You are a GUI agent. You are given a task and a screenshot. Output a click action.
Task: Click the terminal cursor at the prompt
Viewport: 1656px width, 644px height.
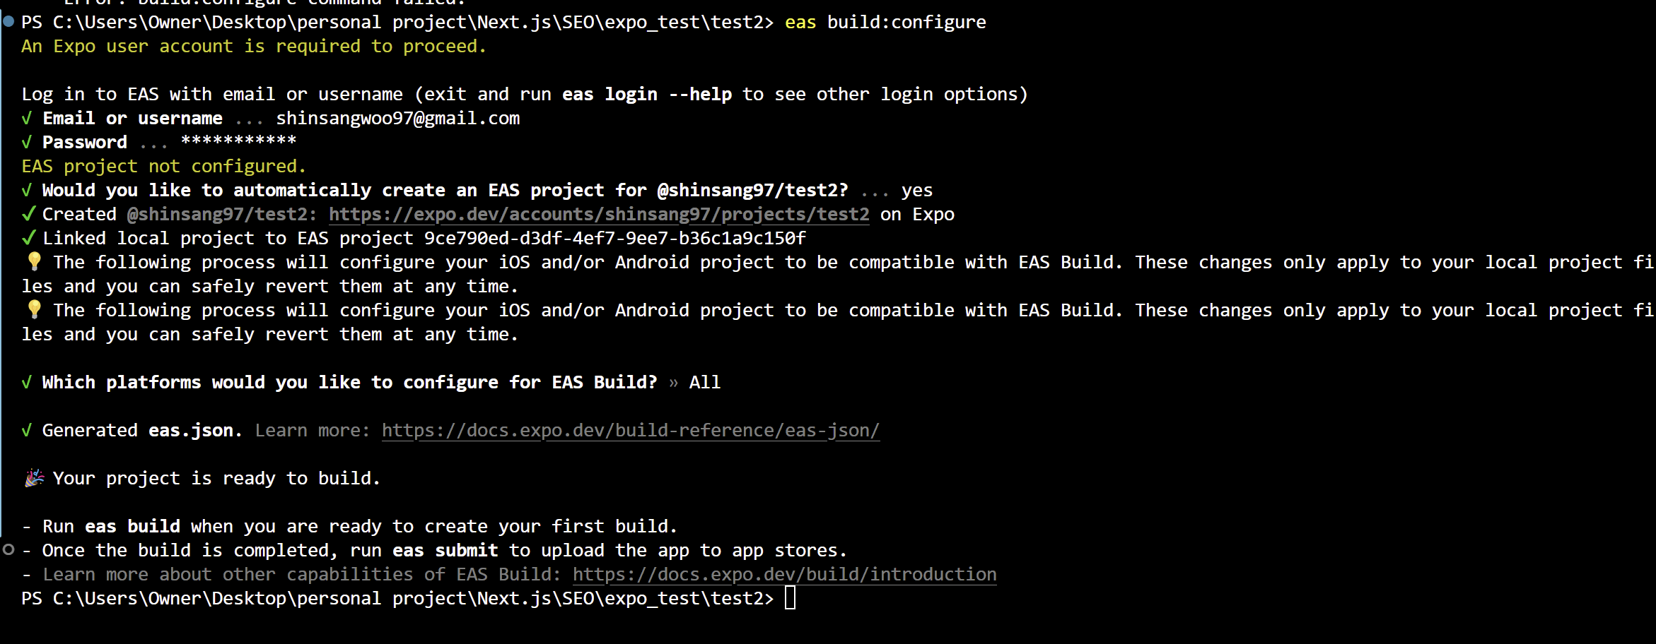[791, 598]
